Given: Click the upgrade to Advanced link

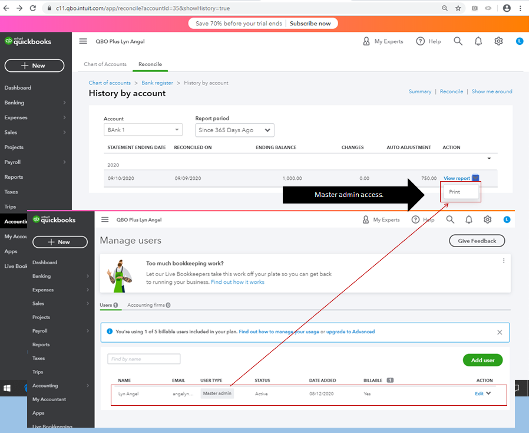Looking at the screenshot, I should pyautogui.click(x=351, y=332).
